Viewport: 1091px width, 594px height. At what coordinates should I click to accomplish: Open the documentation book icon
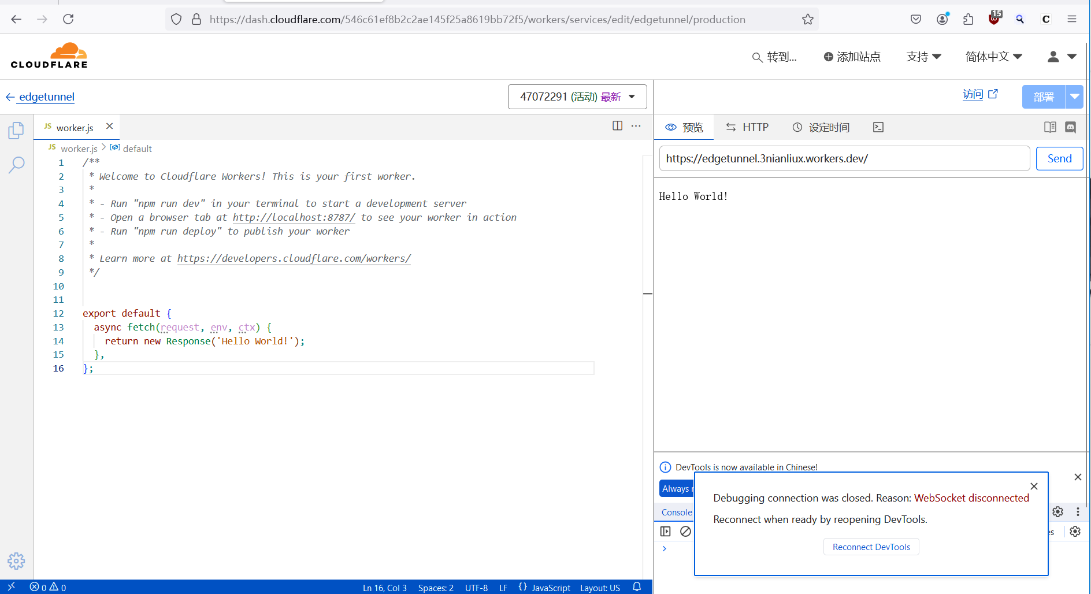[x=1051, y=127]
